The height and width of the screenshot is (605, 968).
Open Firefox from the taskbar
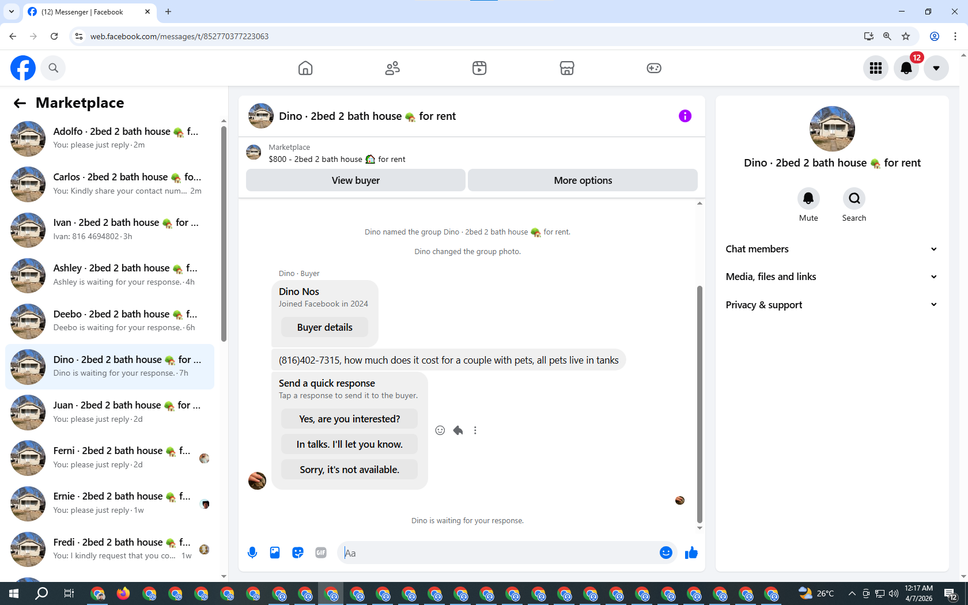click(x=123, y=593)
